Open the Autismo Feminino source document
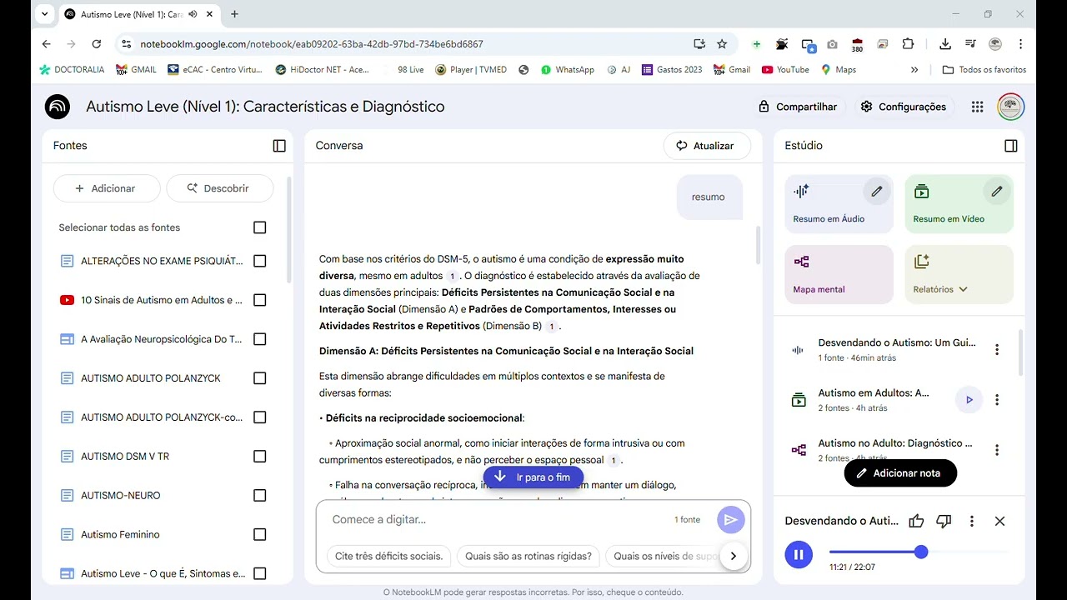Image resolution: width=1067 pixels, height=600 pixels. click(x=120, y=535)
